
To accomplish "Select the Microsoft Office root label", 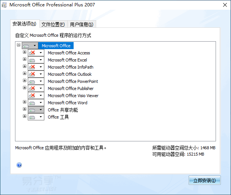I will tap(56, 46).
